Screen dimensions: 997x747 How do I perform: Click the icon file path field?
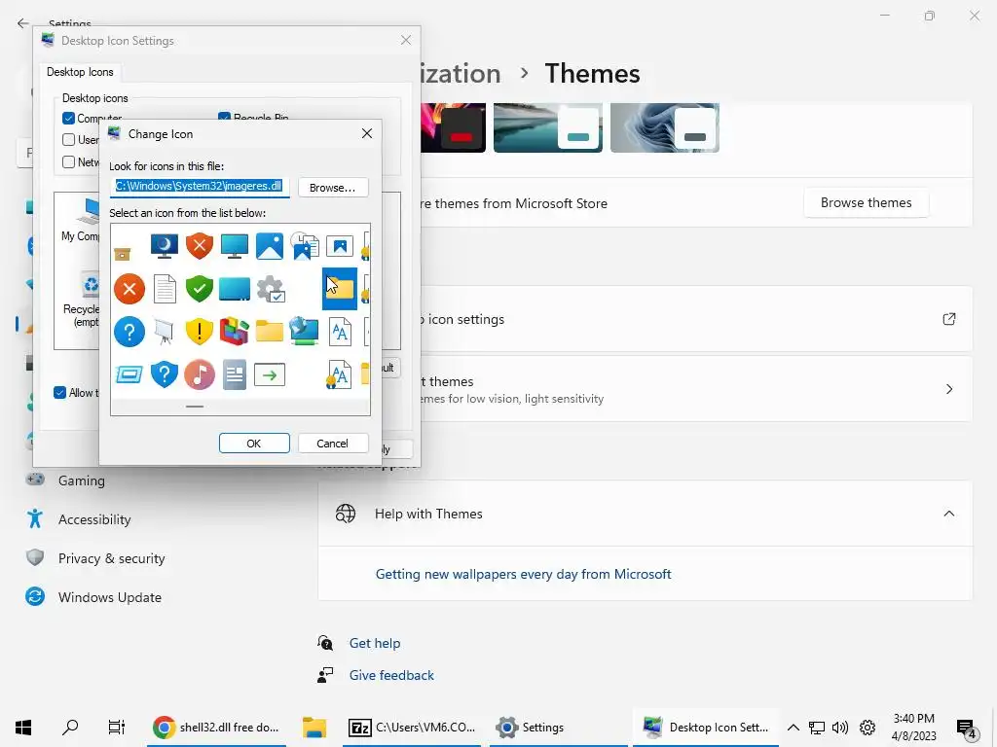(199, 186)
